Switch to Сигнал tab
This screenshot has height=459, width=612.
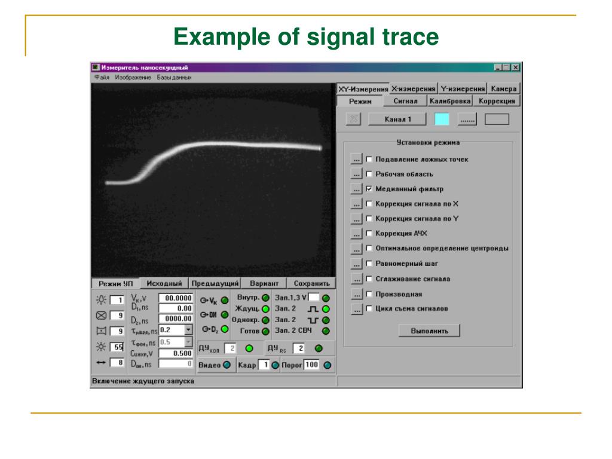tap(405, 101)
